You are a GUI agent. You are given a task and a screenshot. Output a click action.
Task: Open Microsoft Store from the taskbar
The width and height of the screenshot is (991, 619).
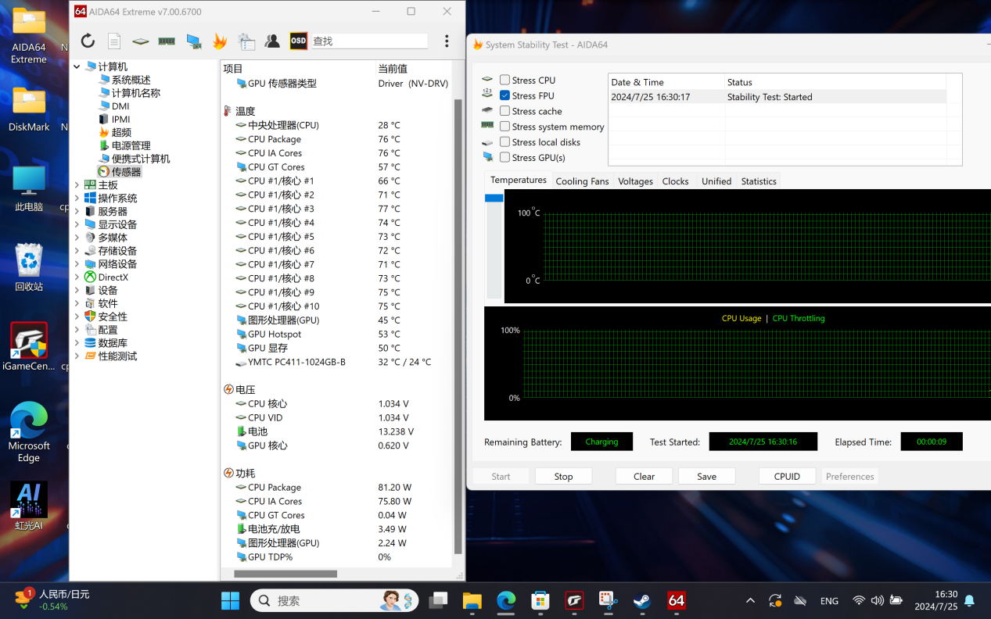click(x=540, y=600)
